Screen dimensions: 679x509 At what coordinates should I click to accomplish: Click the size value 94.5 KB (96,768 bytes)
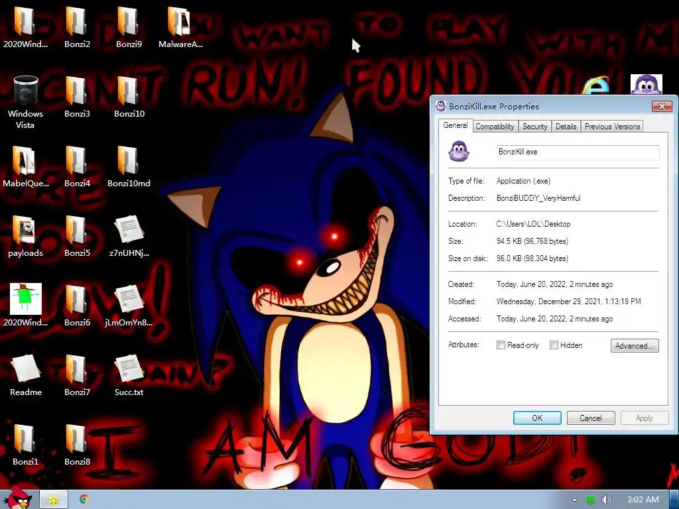[x=532, y=241]
